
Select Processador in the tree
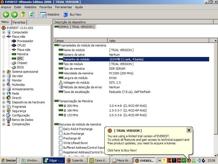pyautogui.click(x=25, y=41)
